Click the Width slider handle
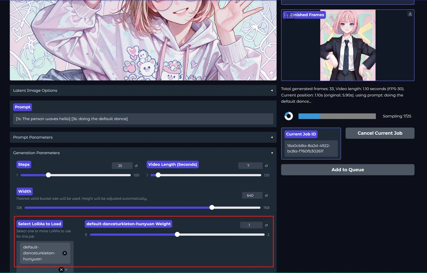Viewport: 427px width, 273px height. click(x=212, y=207)
